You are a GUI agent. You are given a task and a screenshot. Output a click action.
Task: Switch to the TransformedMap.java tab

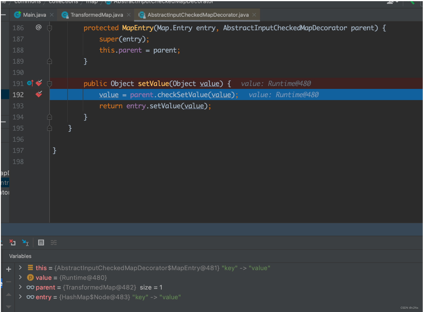pyautogui.click(x=97, y=15)
